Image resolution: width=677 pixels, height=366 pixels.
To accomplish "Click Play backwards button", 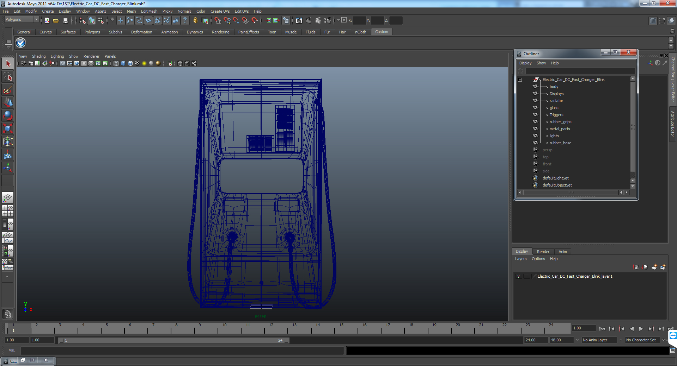I will pos(632,329).
